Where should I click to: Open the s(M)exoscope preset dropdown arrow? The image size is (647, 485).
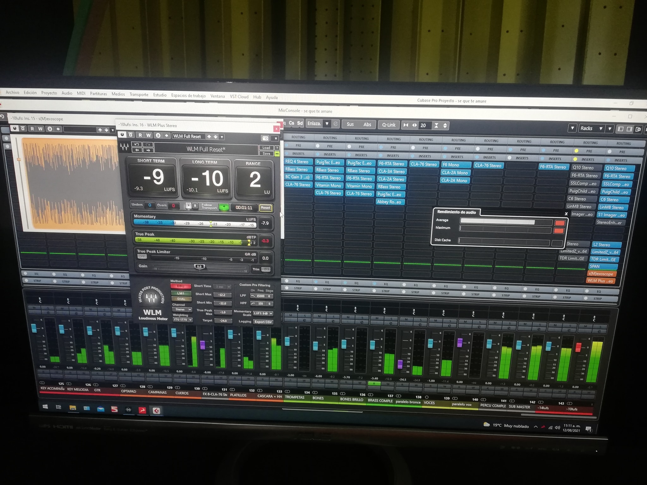(x=112, y=130)
